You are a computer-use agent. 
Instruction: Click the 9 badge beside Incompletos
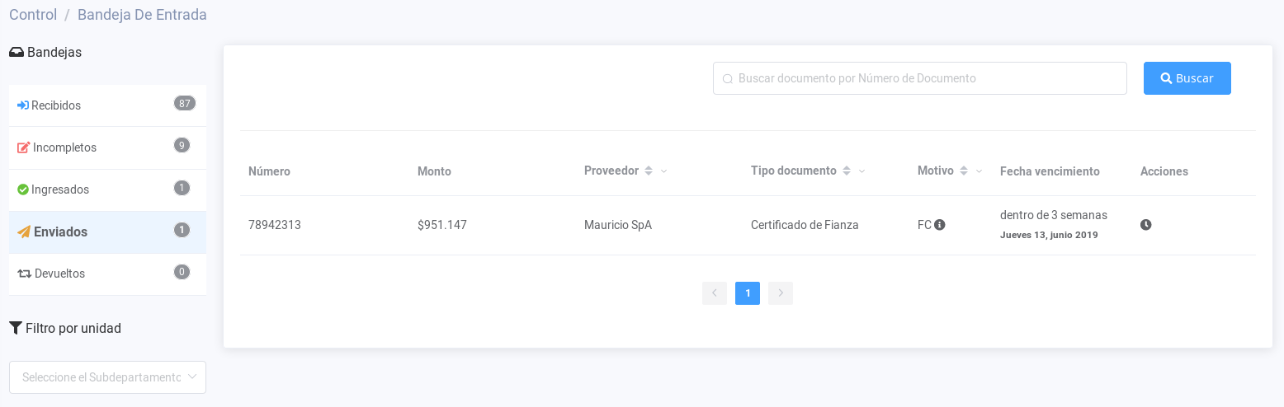point(182,146)
